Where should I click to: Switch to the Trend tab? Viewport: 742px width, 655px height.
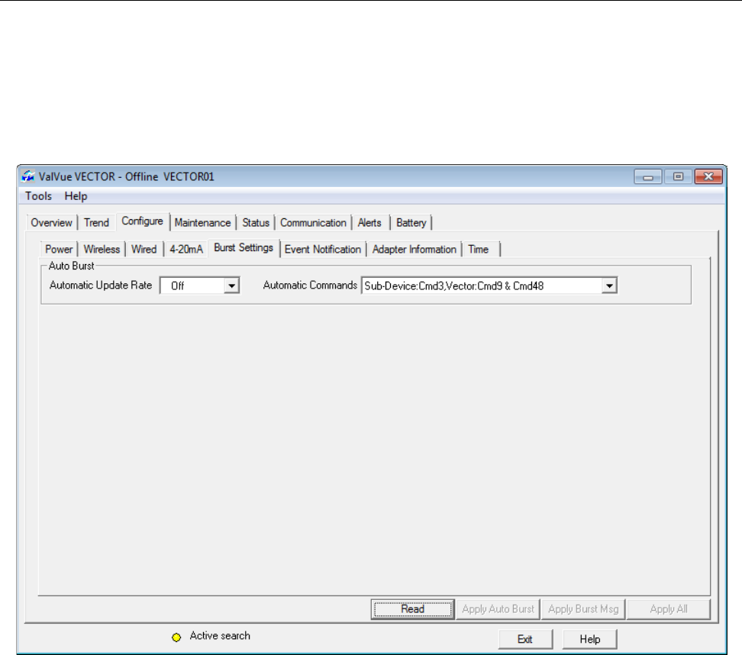(x=96, y=222)
